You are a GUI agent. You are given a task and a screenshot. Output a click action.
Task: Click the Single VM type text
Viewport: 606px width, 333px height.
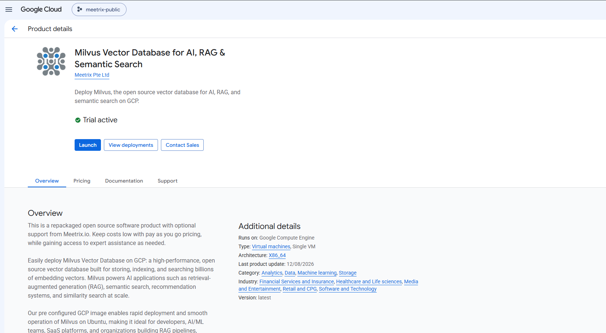(304, 246)
